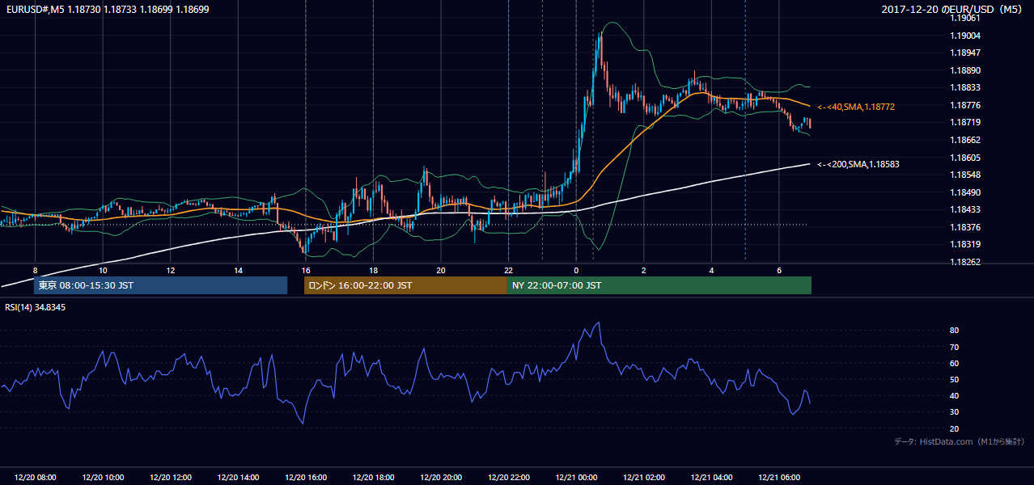Click the 12/20 10:00 time axis label
Screen dimensions: 1034x485
[x=103, y=478]
